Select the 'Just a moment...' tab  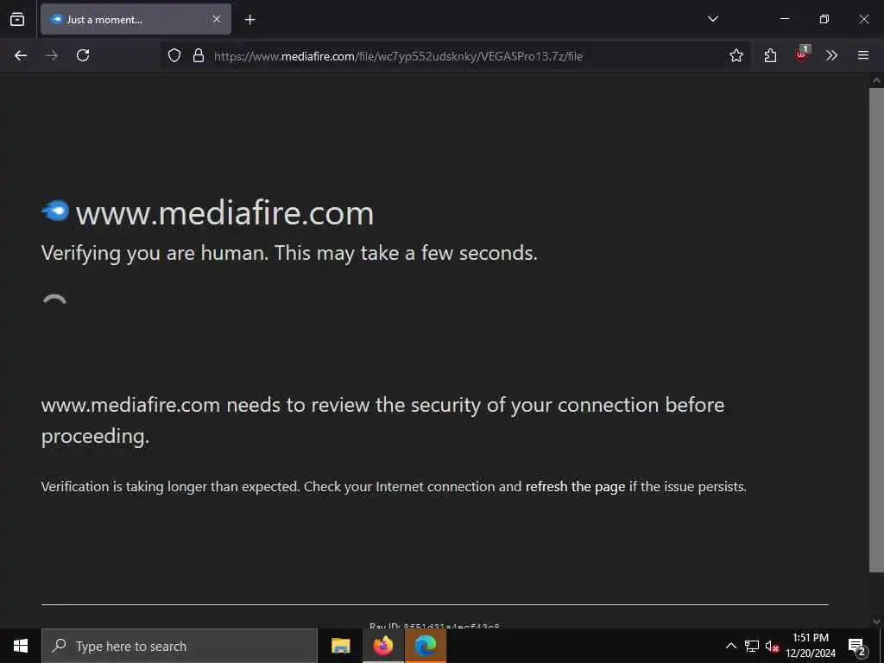pos(136,19)
